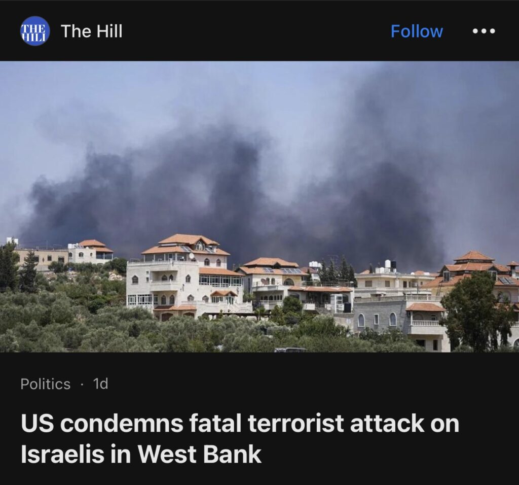Follow The Hill publisher

click(x=417, y=31)
